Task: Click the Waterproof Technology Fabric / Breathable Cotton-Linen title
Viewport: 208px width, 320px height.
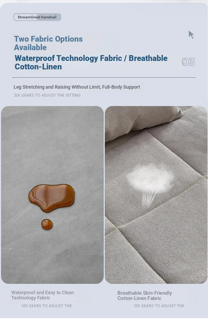Action: point(91,62)
